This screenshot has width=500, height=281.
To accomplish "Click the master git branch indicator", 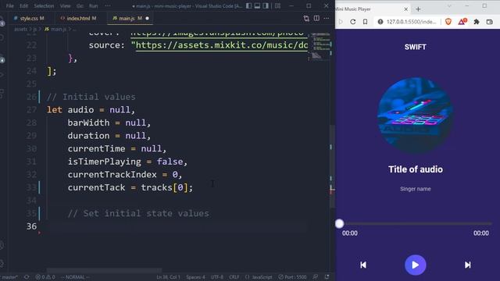I will (9, 277).
